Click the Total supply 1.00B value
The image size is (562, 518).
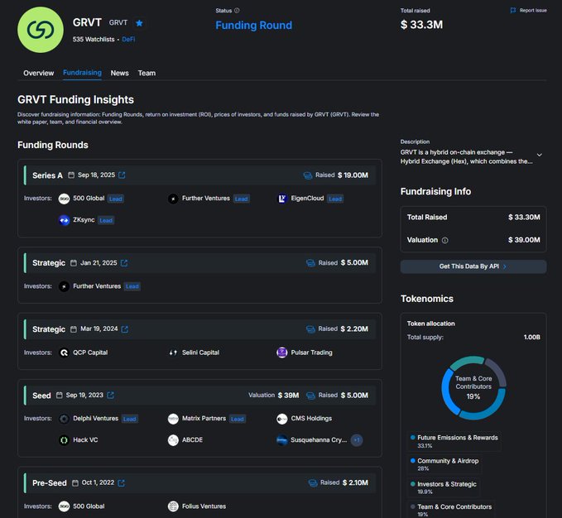pos(532,337)
